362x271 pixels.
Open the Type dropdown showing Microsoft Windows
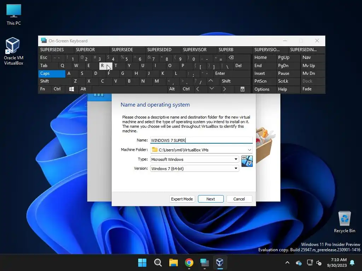tap(195, 159)
